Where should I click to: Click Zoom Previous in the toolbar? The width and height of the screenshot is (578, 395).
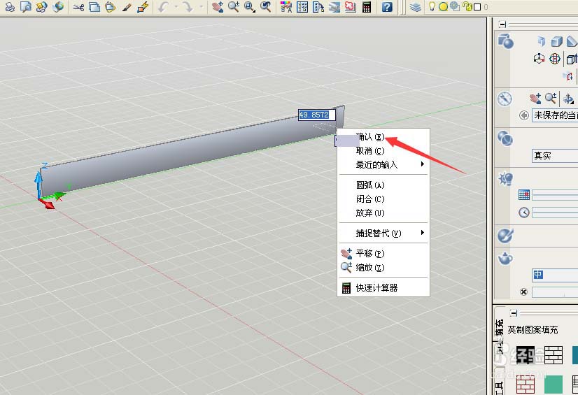265,6
